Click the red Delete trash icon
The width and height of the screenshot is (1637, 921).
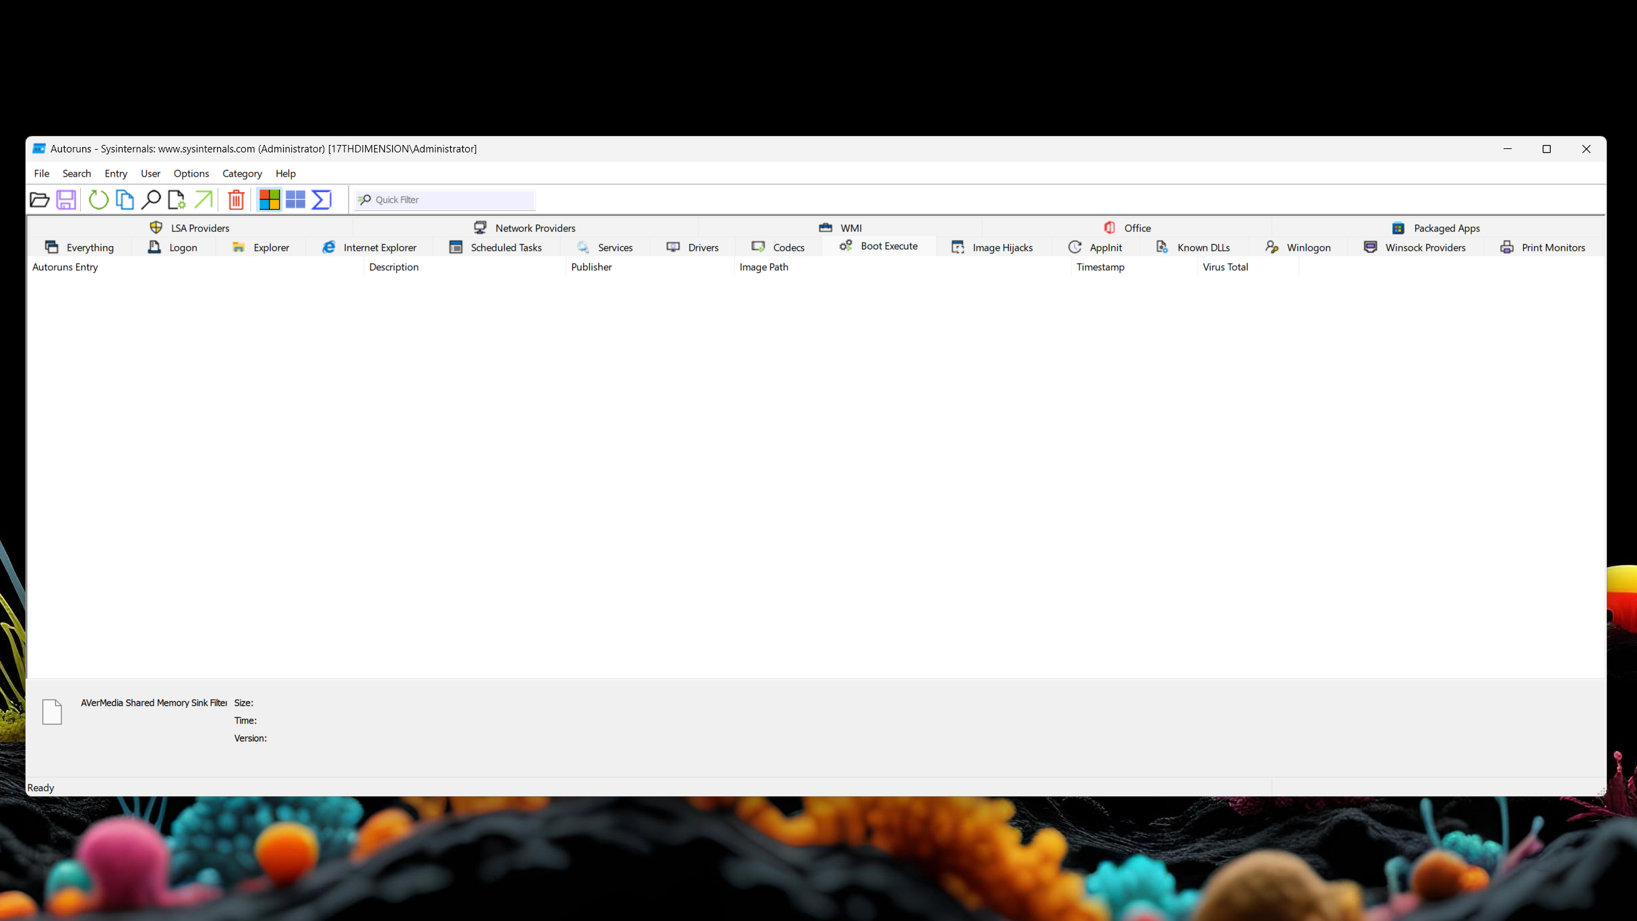coord(236,200)
